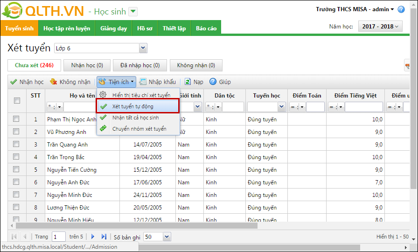
Task: Open the Học tập rèn luyện tab
Action: pos(67,28)
